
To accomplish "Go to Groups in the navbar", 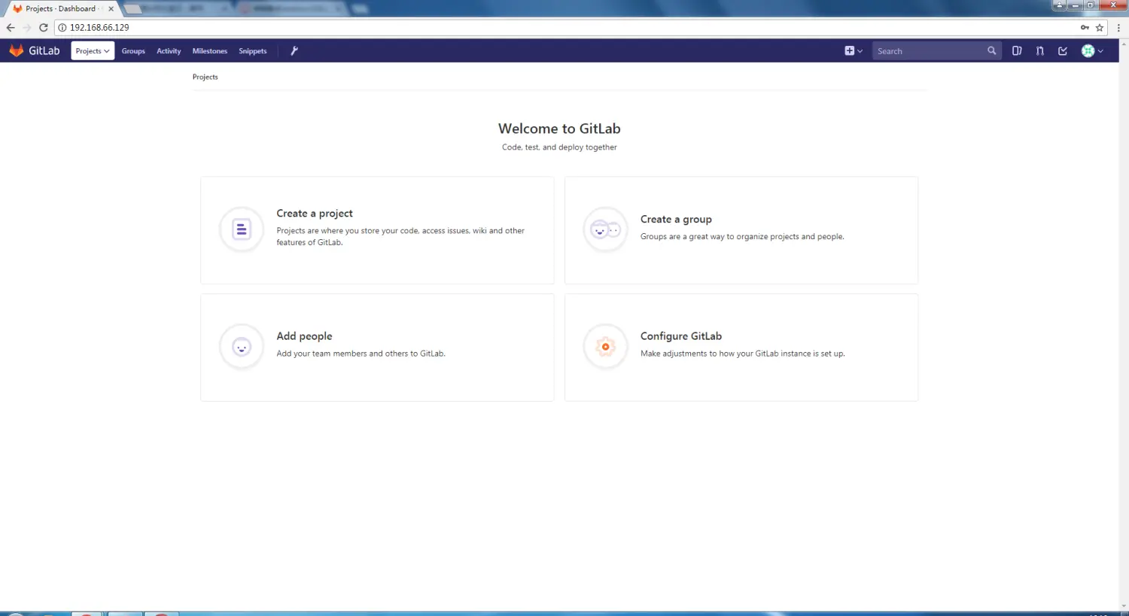I will click(133, 51).
